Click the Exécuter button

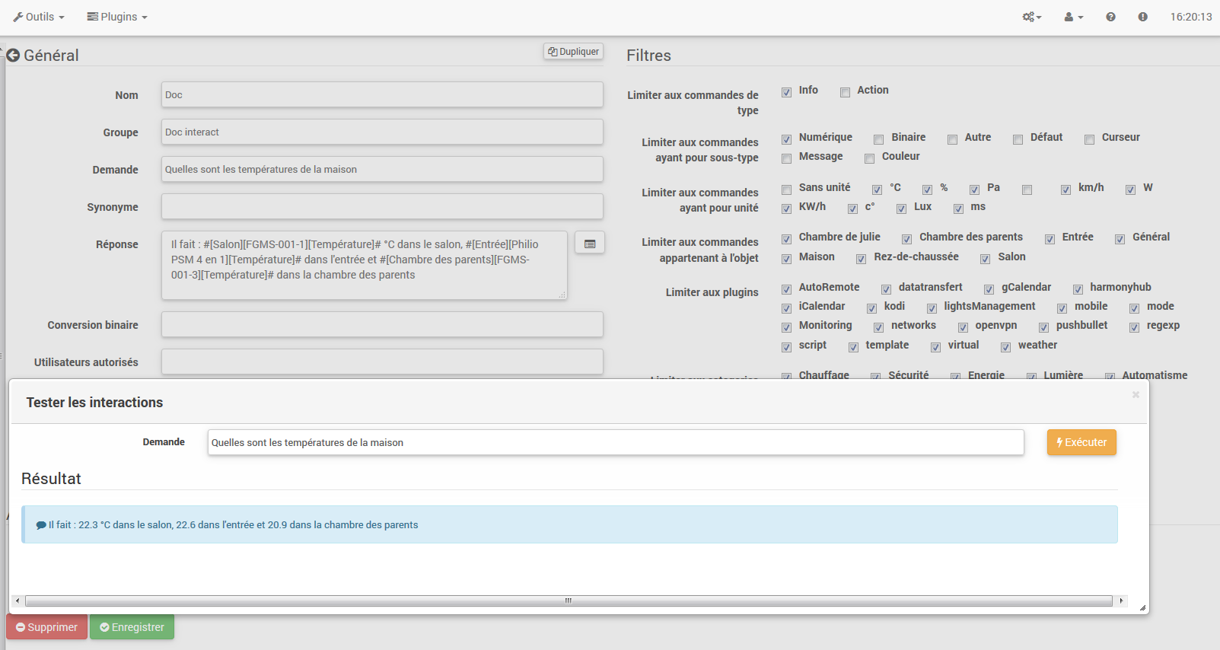(x=1081, y=442)
